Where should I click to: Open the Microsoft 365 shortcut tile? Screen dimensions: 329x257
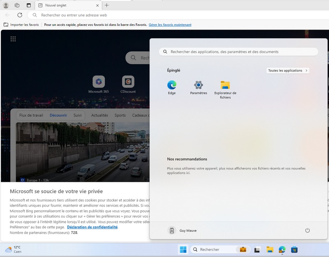point(99,85)
